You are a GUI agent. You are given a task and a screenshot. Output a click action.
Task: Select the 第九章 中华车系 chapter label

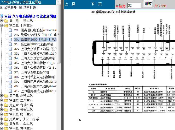tap(21, 124)
